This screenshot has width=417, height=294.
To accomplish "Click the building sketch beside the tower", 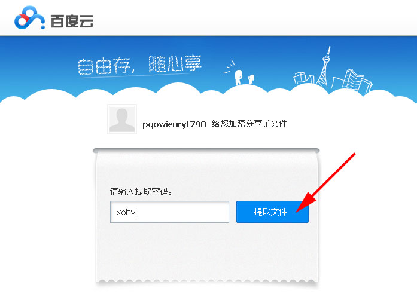I will point(303,78).
